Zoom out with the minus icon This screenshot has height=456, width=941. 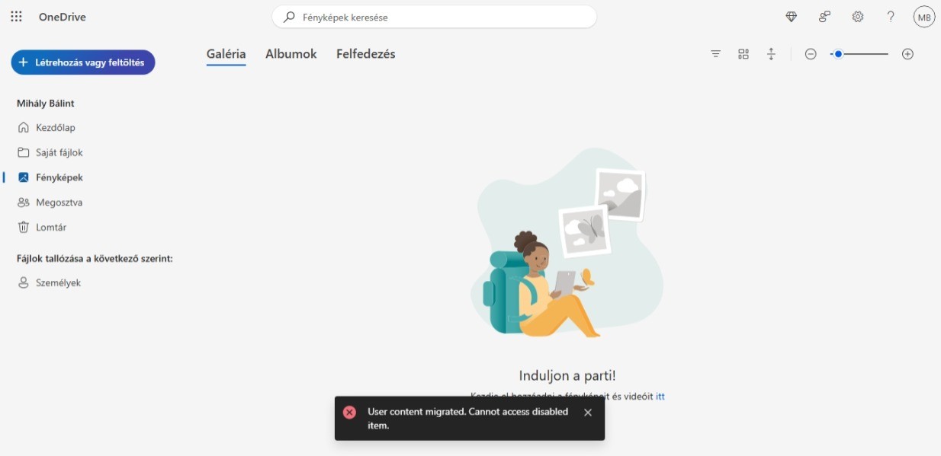point(811,54)
